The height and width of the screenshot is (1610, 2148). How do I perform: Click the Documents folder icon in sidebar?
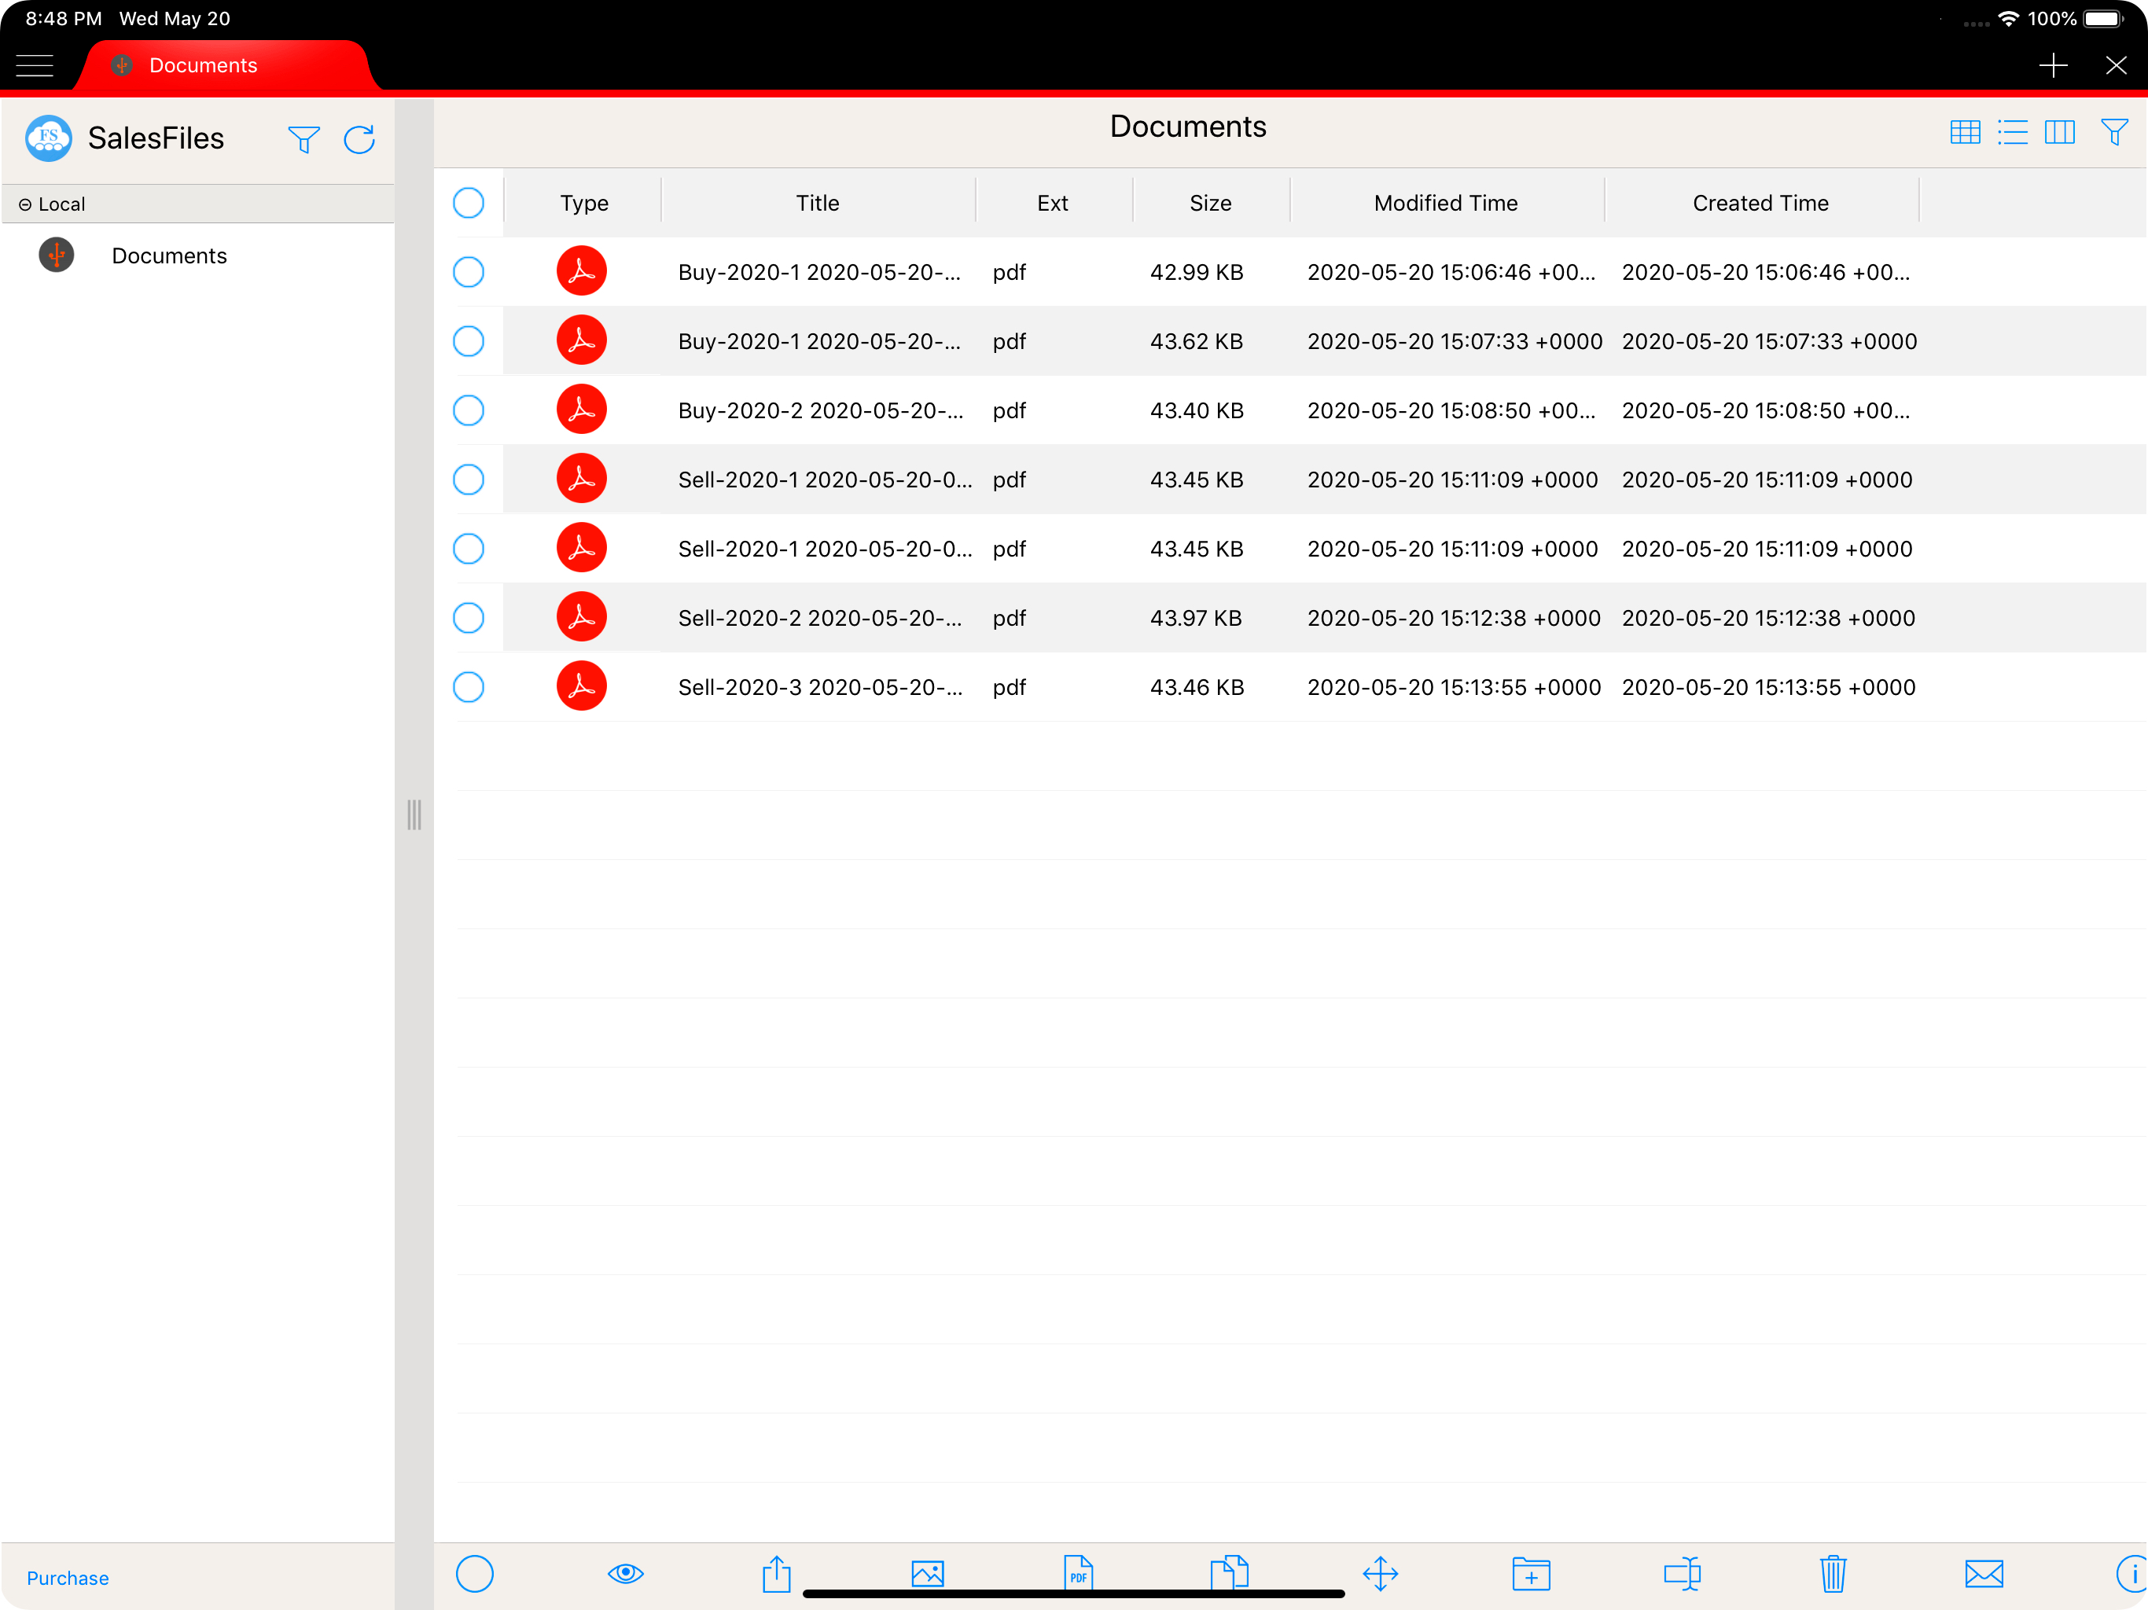coord(57,255)
